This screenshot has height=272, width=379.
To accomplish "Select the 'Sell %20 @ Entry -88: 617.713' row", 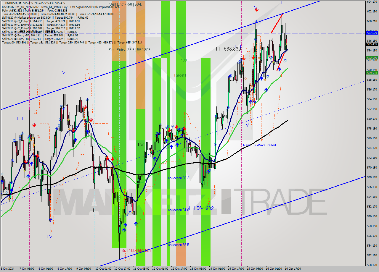I will click(41, 39).
